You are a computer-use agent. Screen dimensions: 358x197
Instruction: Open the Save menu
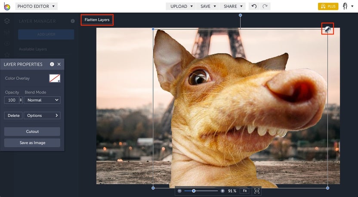[x=208, y=6]
